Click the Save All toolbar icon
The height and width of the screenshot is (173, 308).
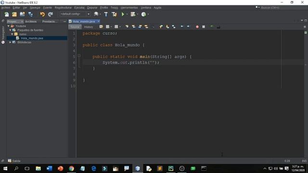coord(30,14)
